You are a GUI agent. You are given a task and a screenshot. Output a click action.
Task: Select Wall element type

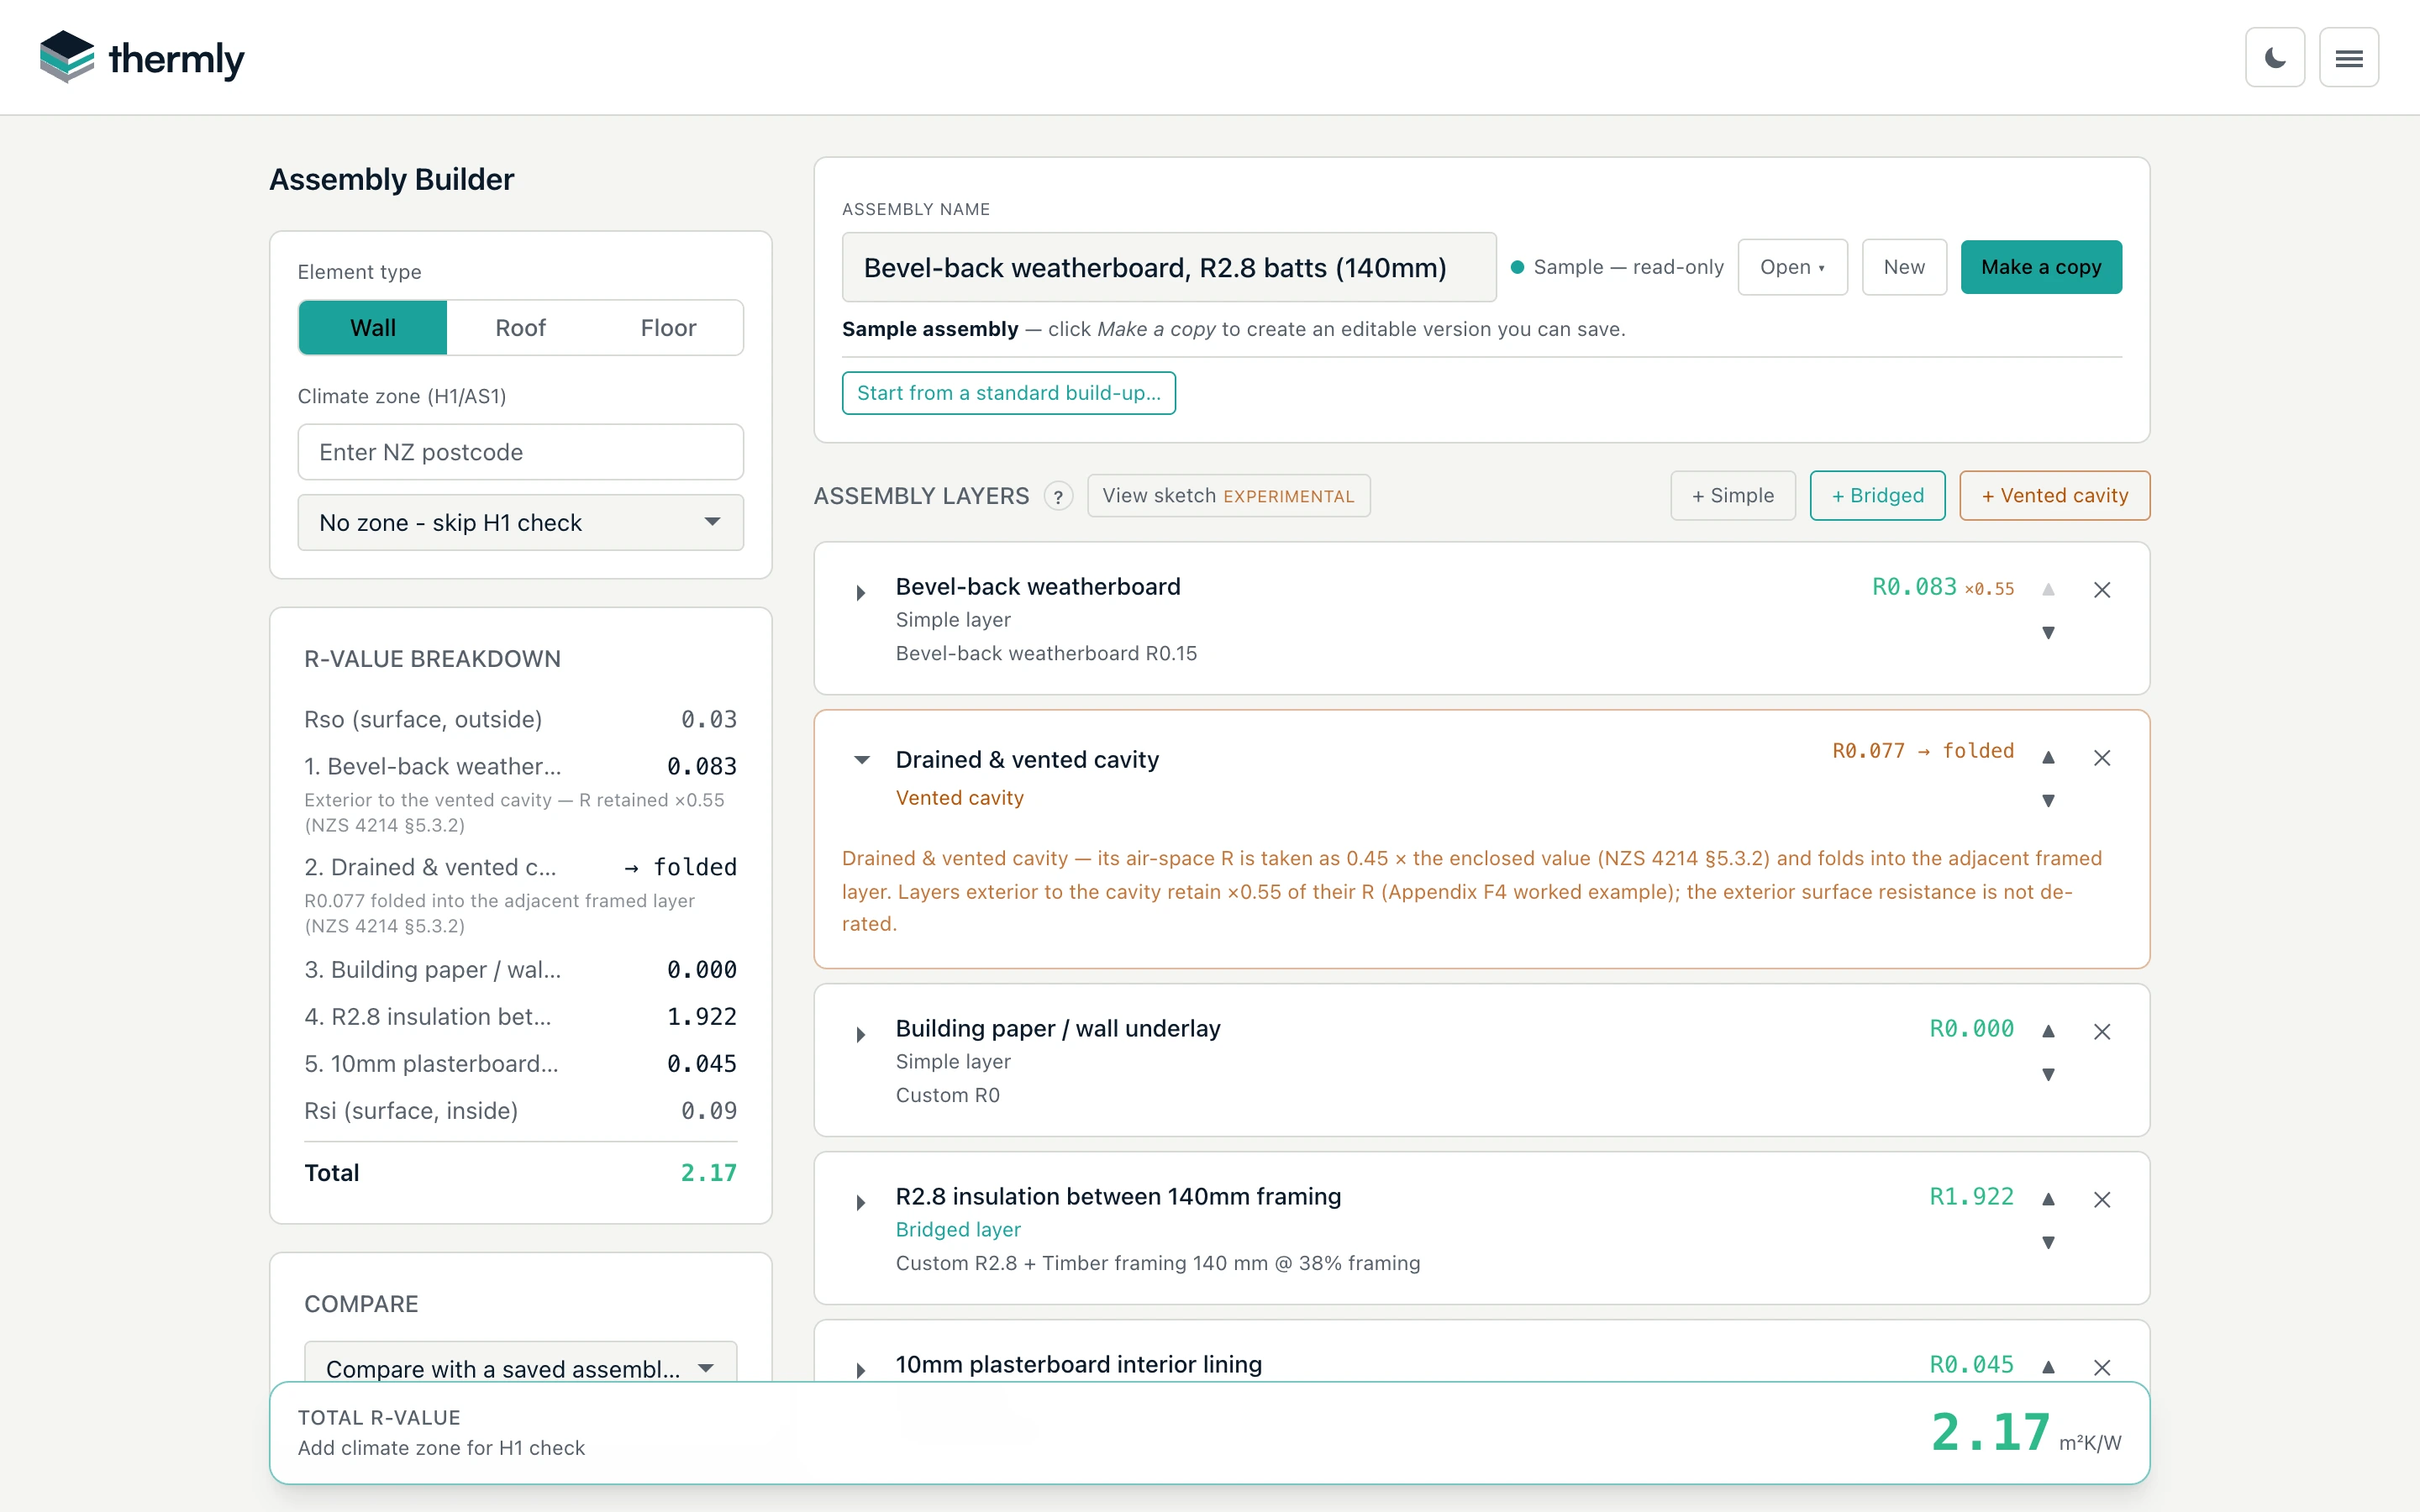(373, 328)
